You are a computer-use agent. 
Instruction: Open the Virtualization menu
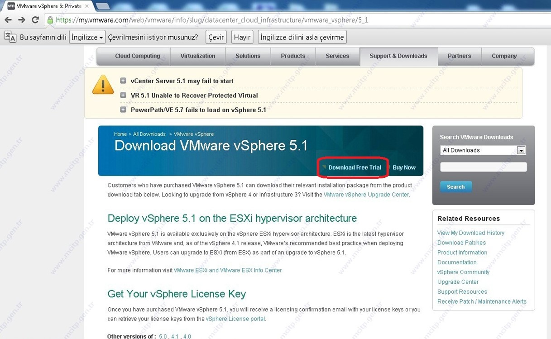point(198,56)
